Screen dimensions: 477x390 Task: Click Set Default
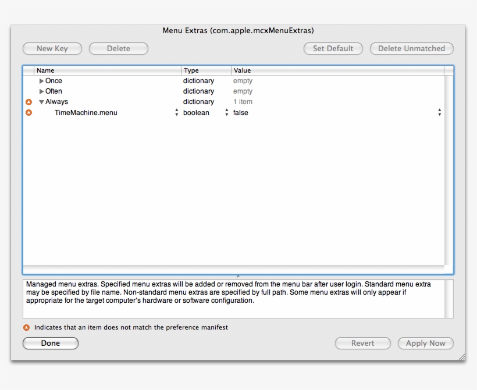(x=333, y=49)
